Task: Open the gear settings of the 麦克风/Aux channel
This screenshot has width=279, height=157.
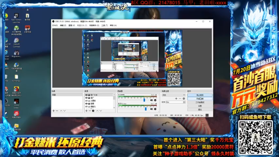Action: click(x=155, y=109)
